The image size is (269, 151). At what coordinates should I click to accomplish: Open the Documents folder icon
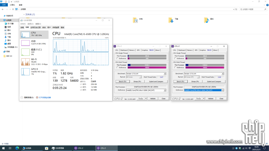(x=135, y=20)
